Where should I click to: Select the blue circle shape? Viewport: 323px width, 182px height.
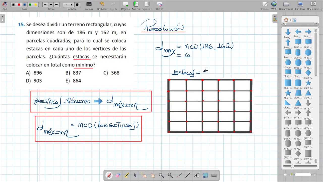click(x=308, y=52)
